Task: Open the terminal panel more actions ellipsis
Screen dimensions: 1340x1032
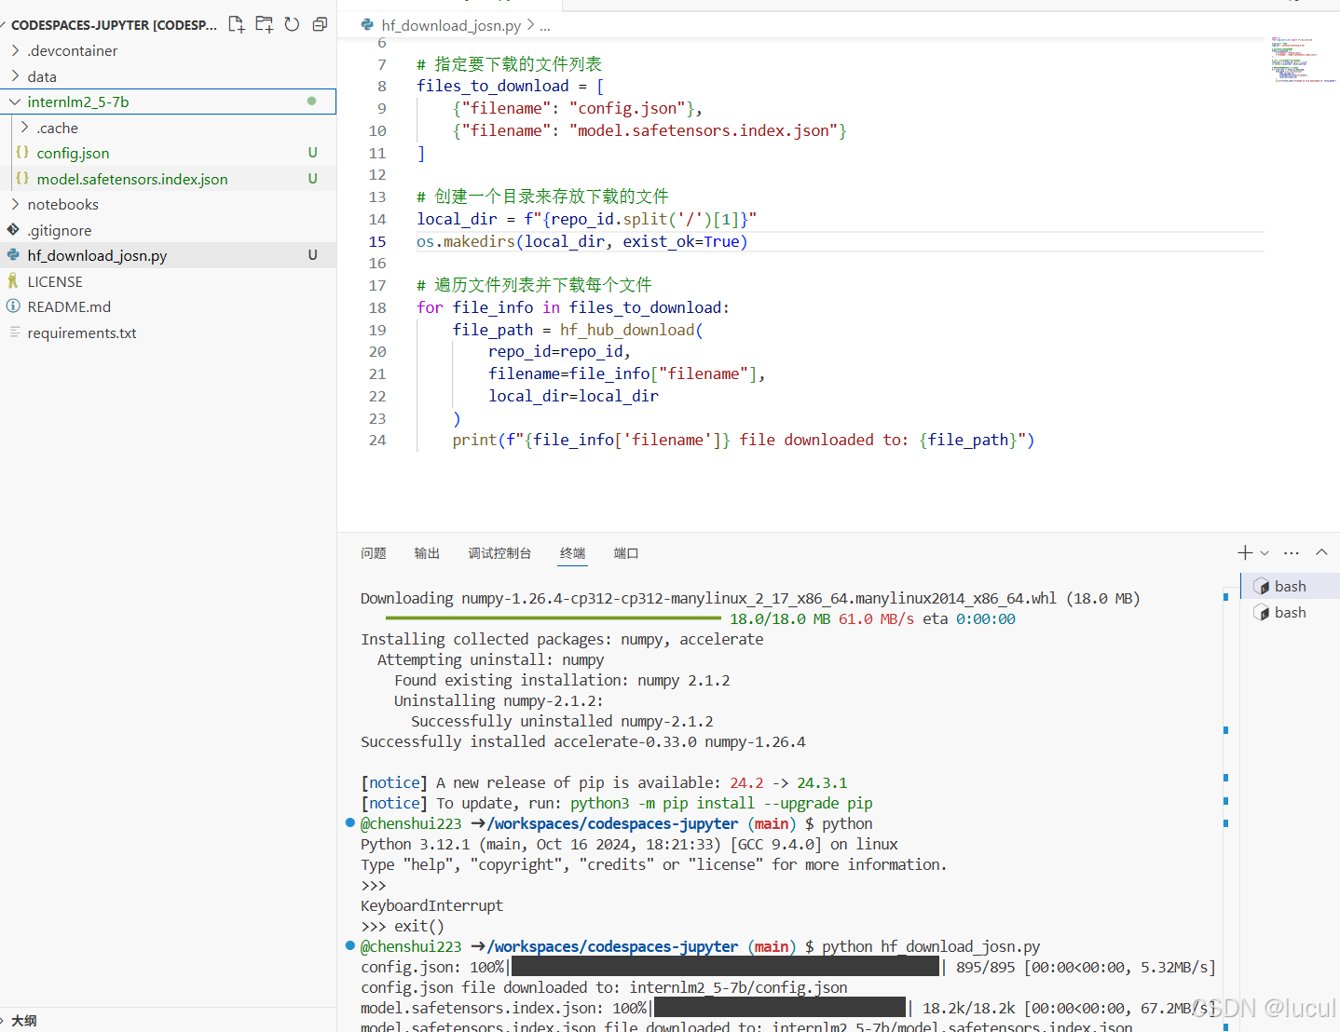Action: click(1291, 552)
